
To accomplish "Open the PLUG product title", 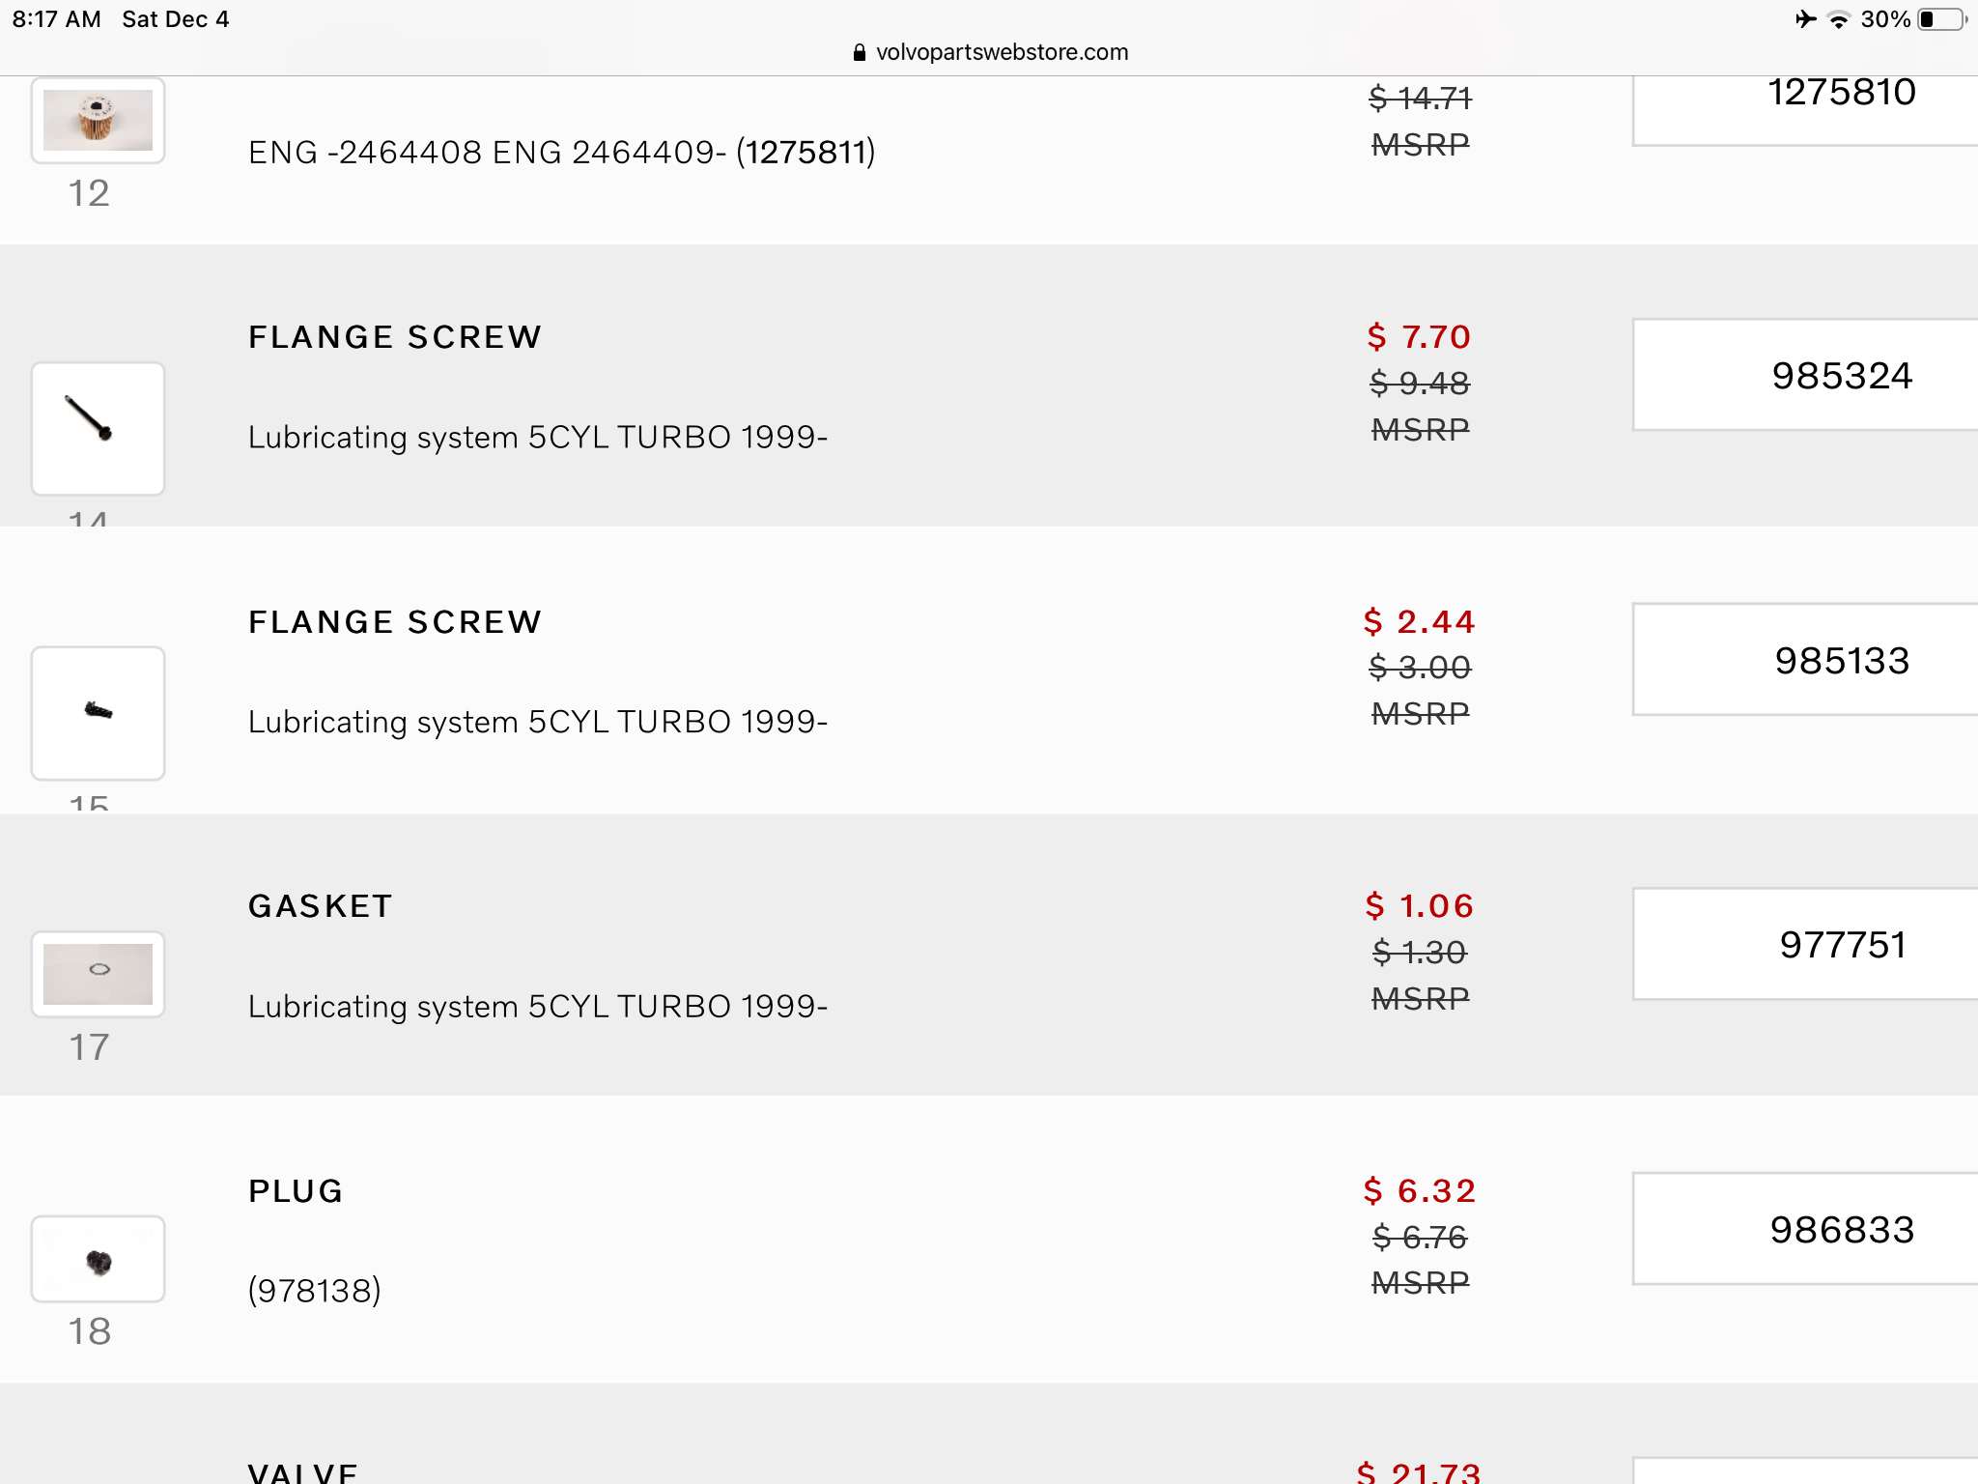I will (296, 1191).
